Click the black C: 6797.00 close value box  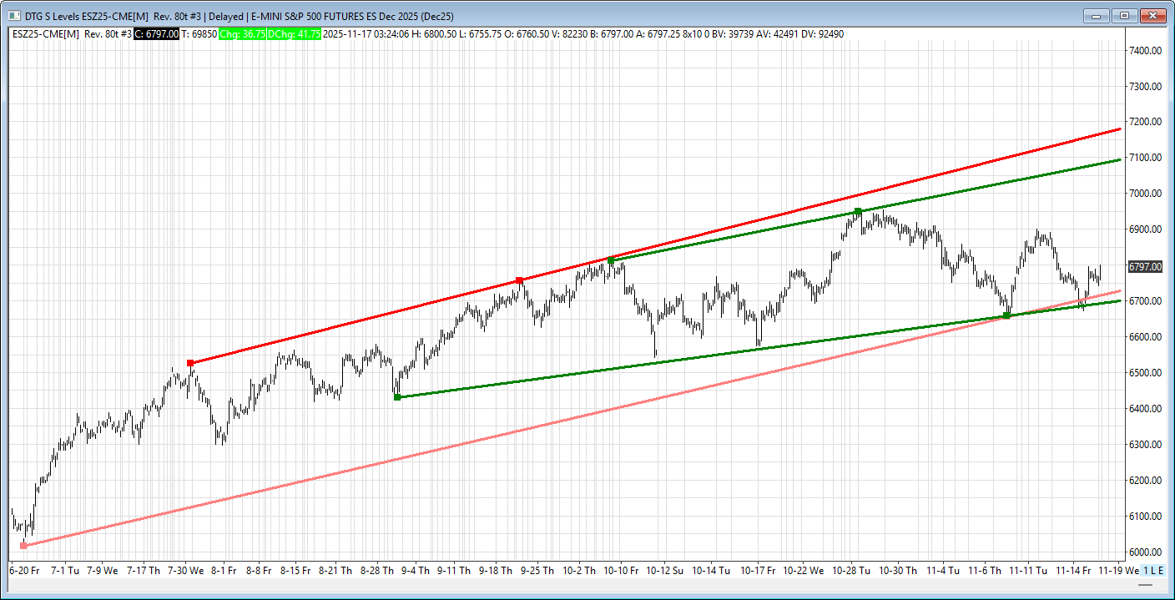coord(156,33)
